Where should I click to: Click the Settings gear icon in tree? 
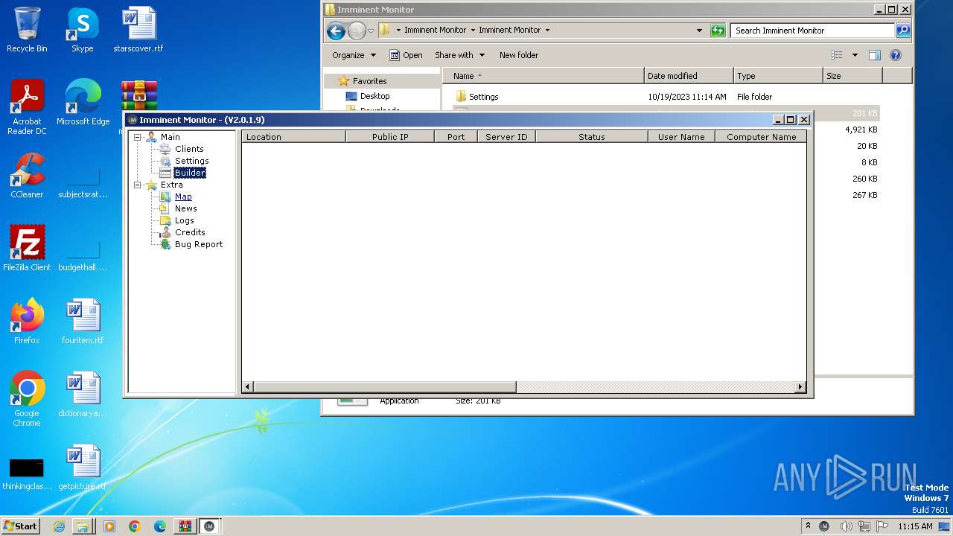(x=165, y=161)
